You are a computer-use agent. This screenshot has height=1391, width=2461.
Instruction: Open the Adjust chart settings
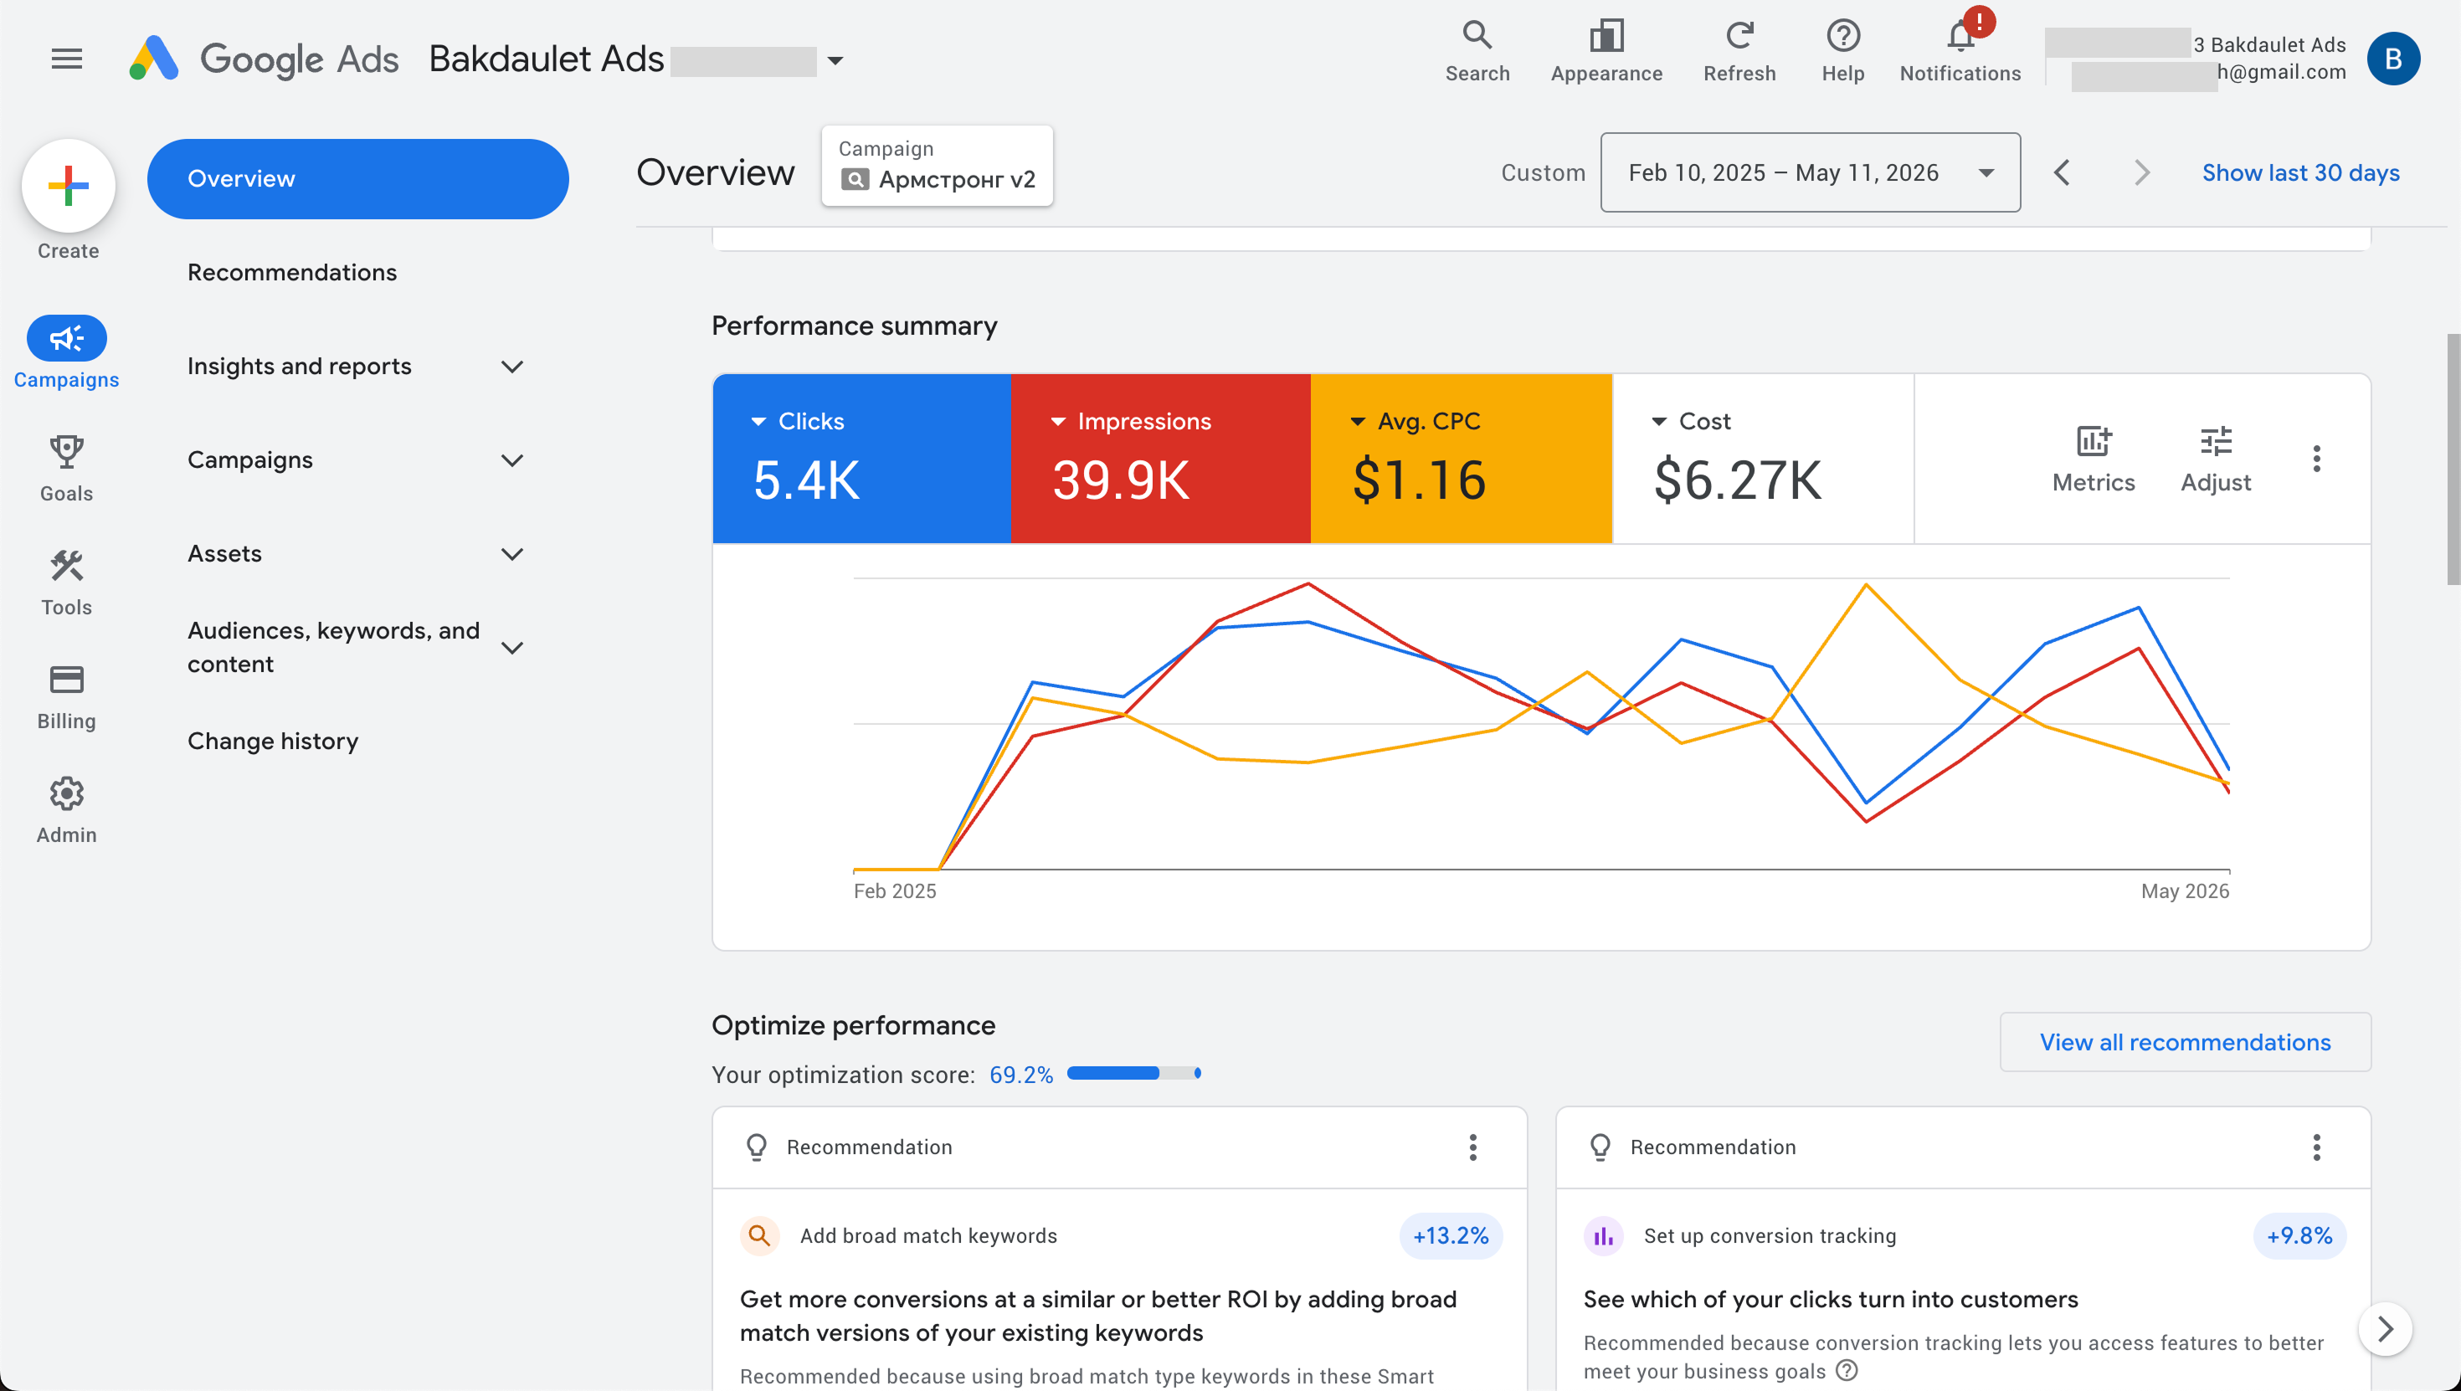tap(2216, 459)
